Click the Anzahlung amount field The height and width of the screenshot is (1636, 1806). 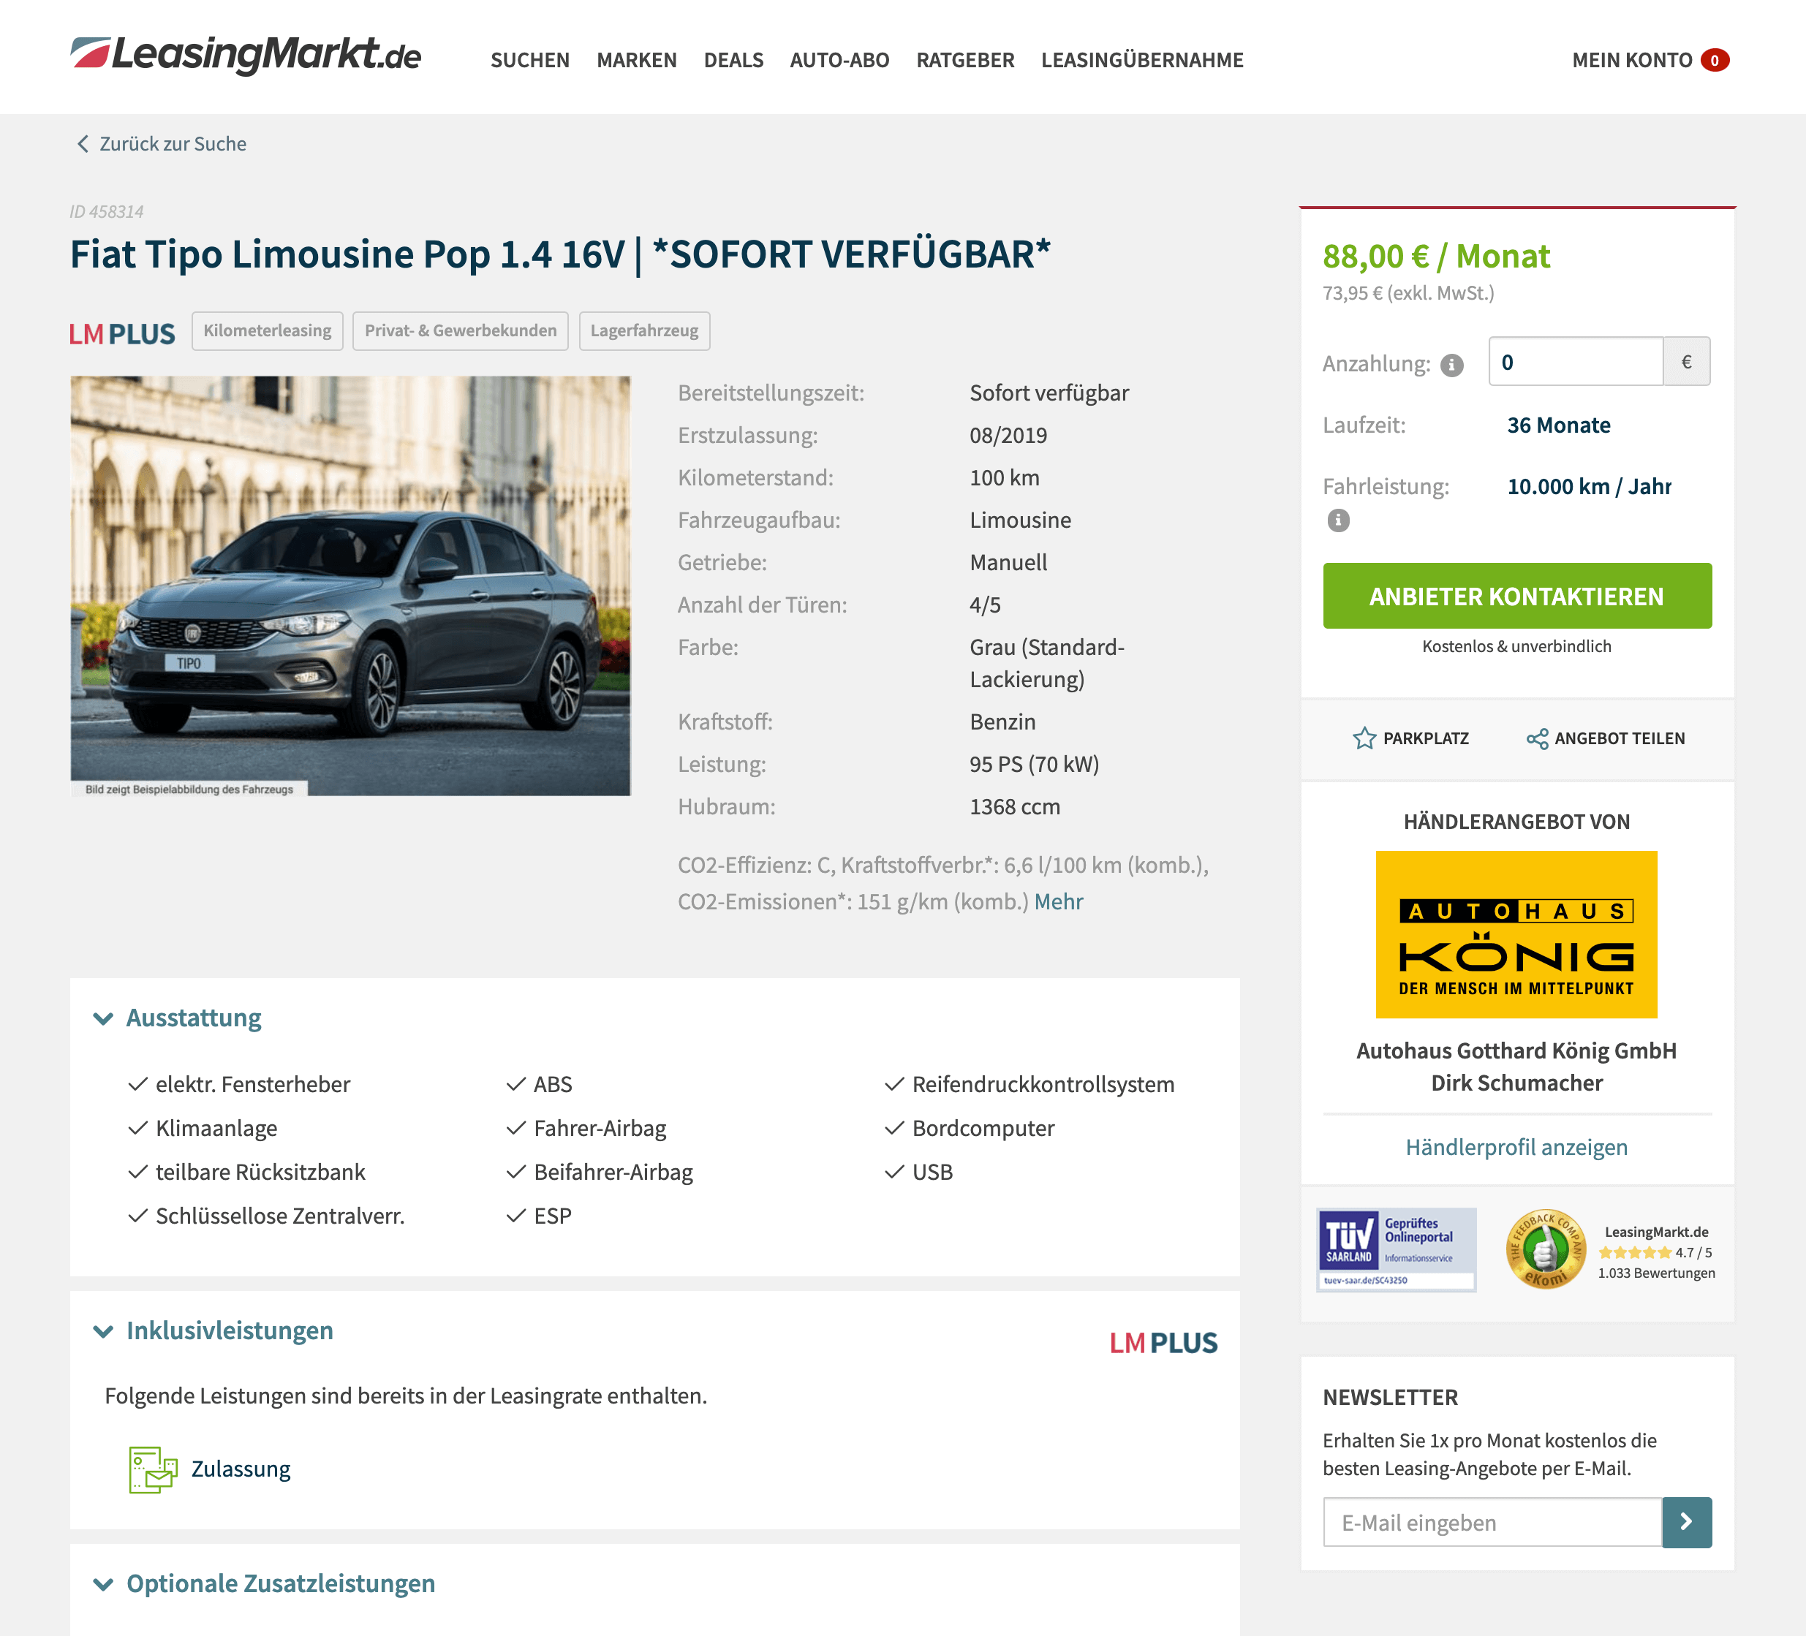[1576, 362]
